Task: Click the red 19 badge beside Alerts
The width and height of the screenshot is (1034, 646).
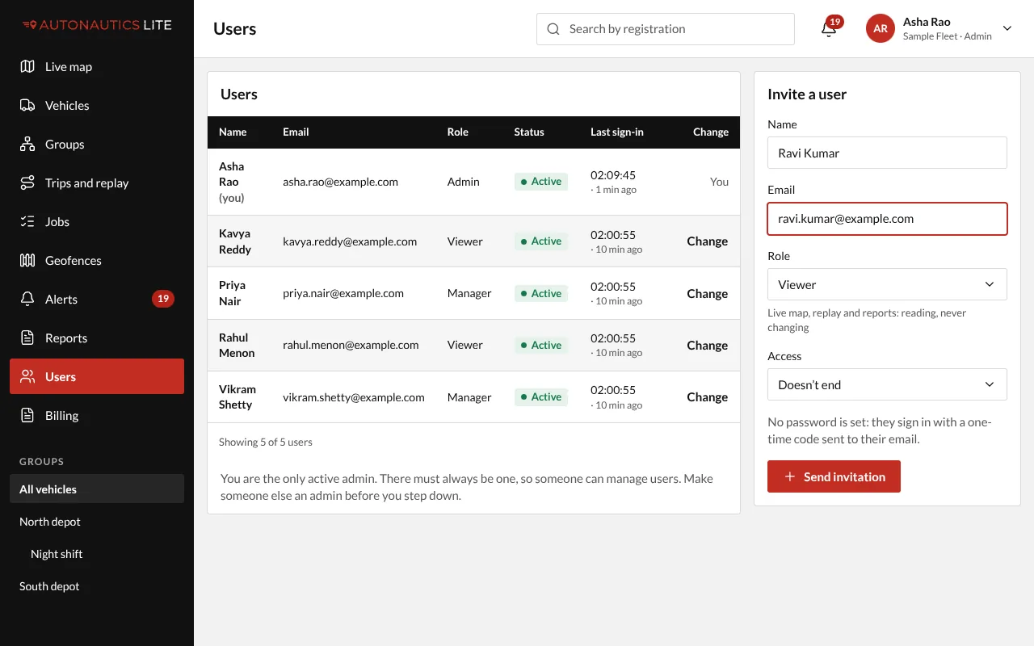Action: 163,299
